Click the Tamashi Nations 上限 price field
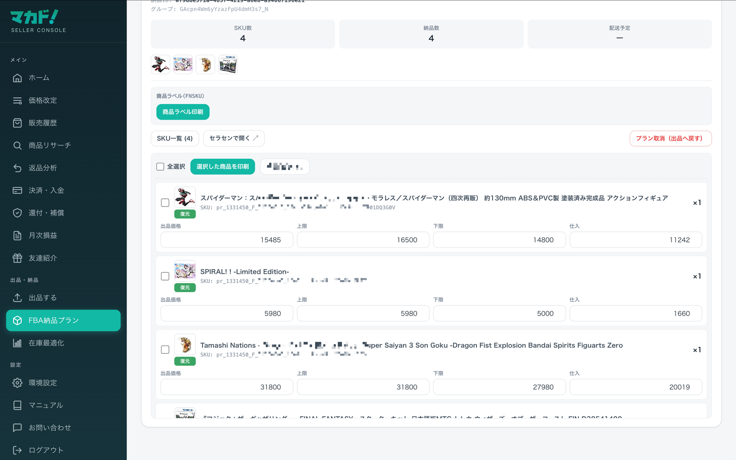 click(x=363, y=387)
